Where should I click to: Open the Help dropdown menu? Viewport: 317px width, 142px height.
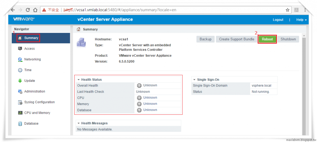click(302, 20)
